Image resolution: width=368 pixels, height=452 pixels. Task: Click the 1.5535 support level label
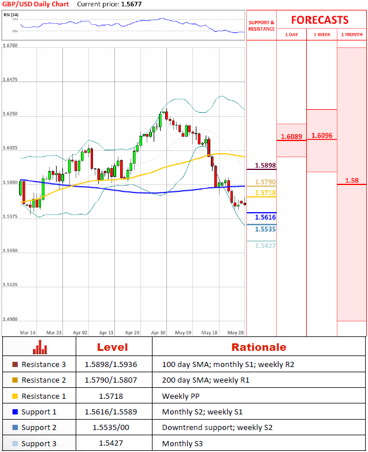pyautogui.click(x=265, y=229)
